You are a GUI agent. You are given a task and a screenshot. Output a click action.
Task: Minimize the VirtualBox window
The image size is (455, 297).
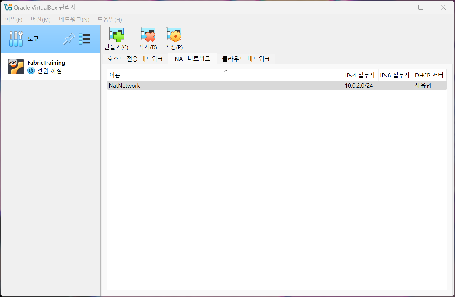[x=399, y=7]
